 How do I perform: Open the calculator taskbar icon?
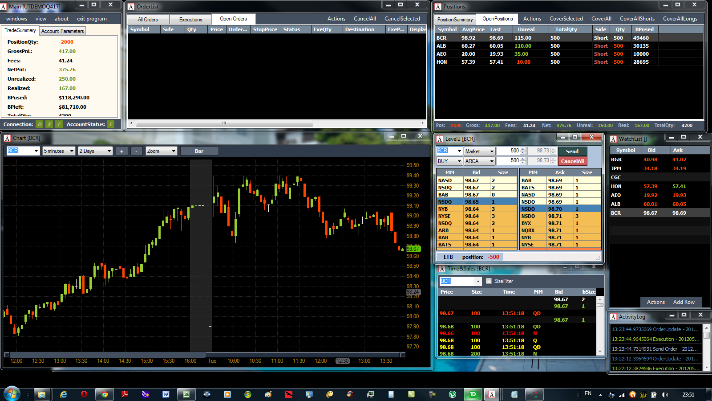pos(391,394)
